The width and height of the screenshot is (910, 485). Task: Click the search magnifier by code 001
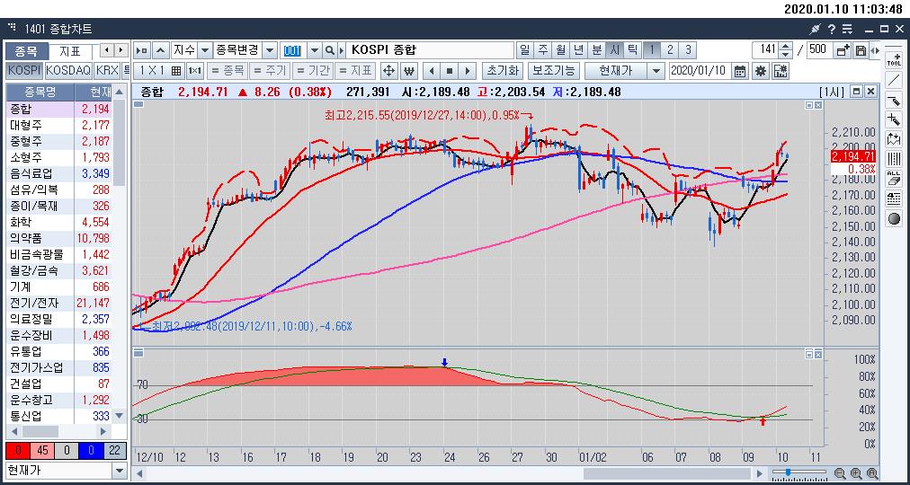click(330, 49)
